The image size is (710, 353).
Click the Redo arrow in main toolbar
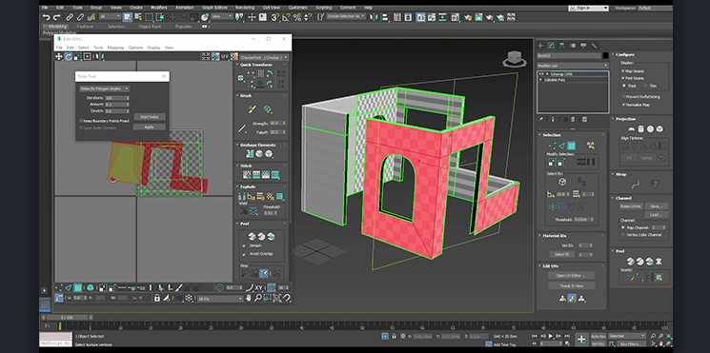56,17
